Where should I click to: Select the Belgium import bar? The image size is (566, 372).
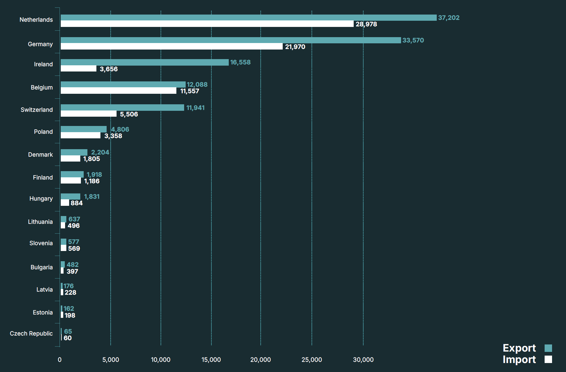tap(118, 91)
